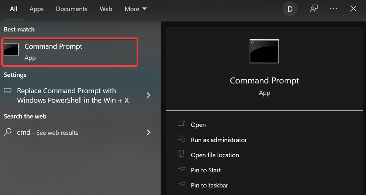Screen dimensions: 366x195
Task: Expand the Replace Command Prompt setting arrow
Action: pyautogui.click(x=148, y=95)
